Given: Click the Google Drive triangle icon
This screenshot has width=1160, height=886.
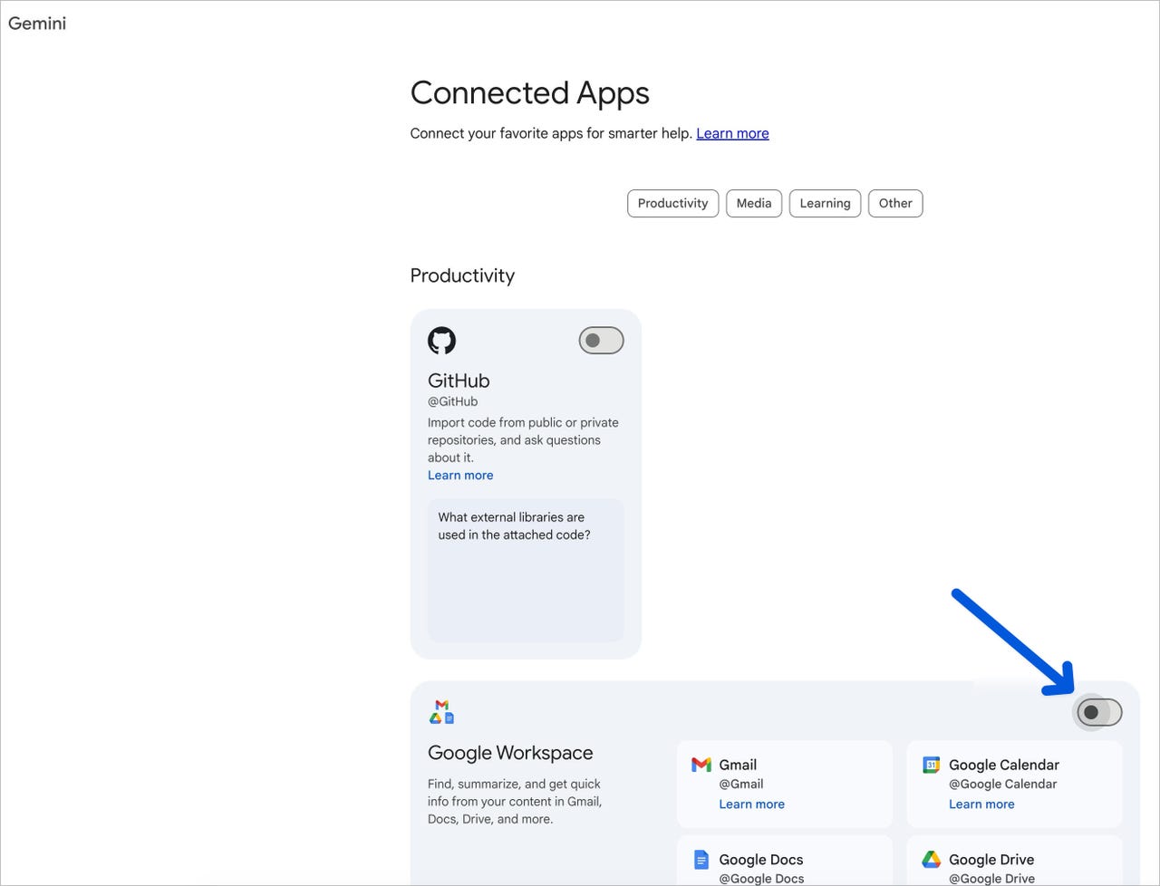Looking at the screenshot, I should click(x=931, y=859).
